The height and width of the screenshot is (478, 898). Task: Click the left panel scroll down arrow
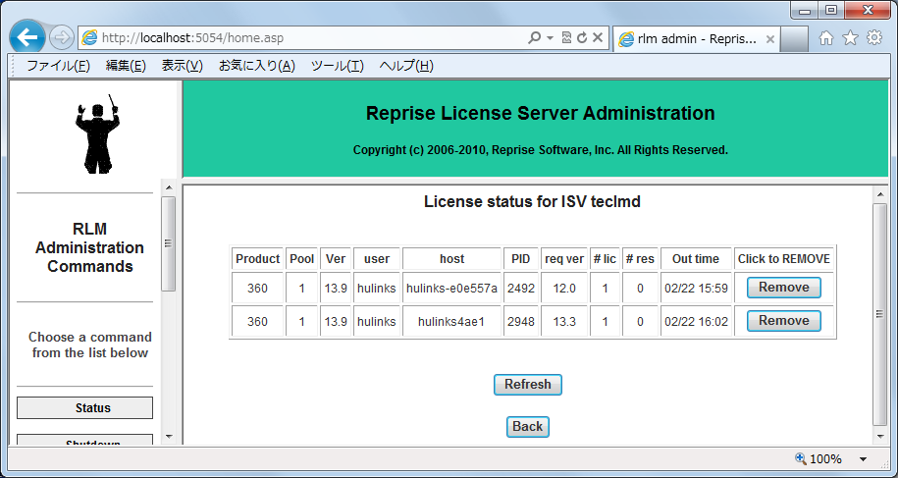169,437
